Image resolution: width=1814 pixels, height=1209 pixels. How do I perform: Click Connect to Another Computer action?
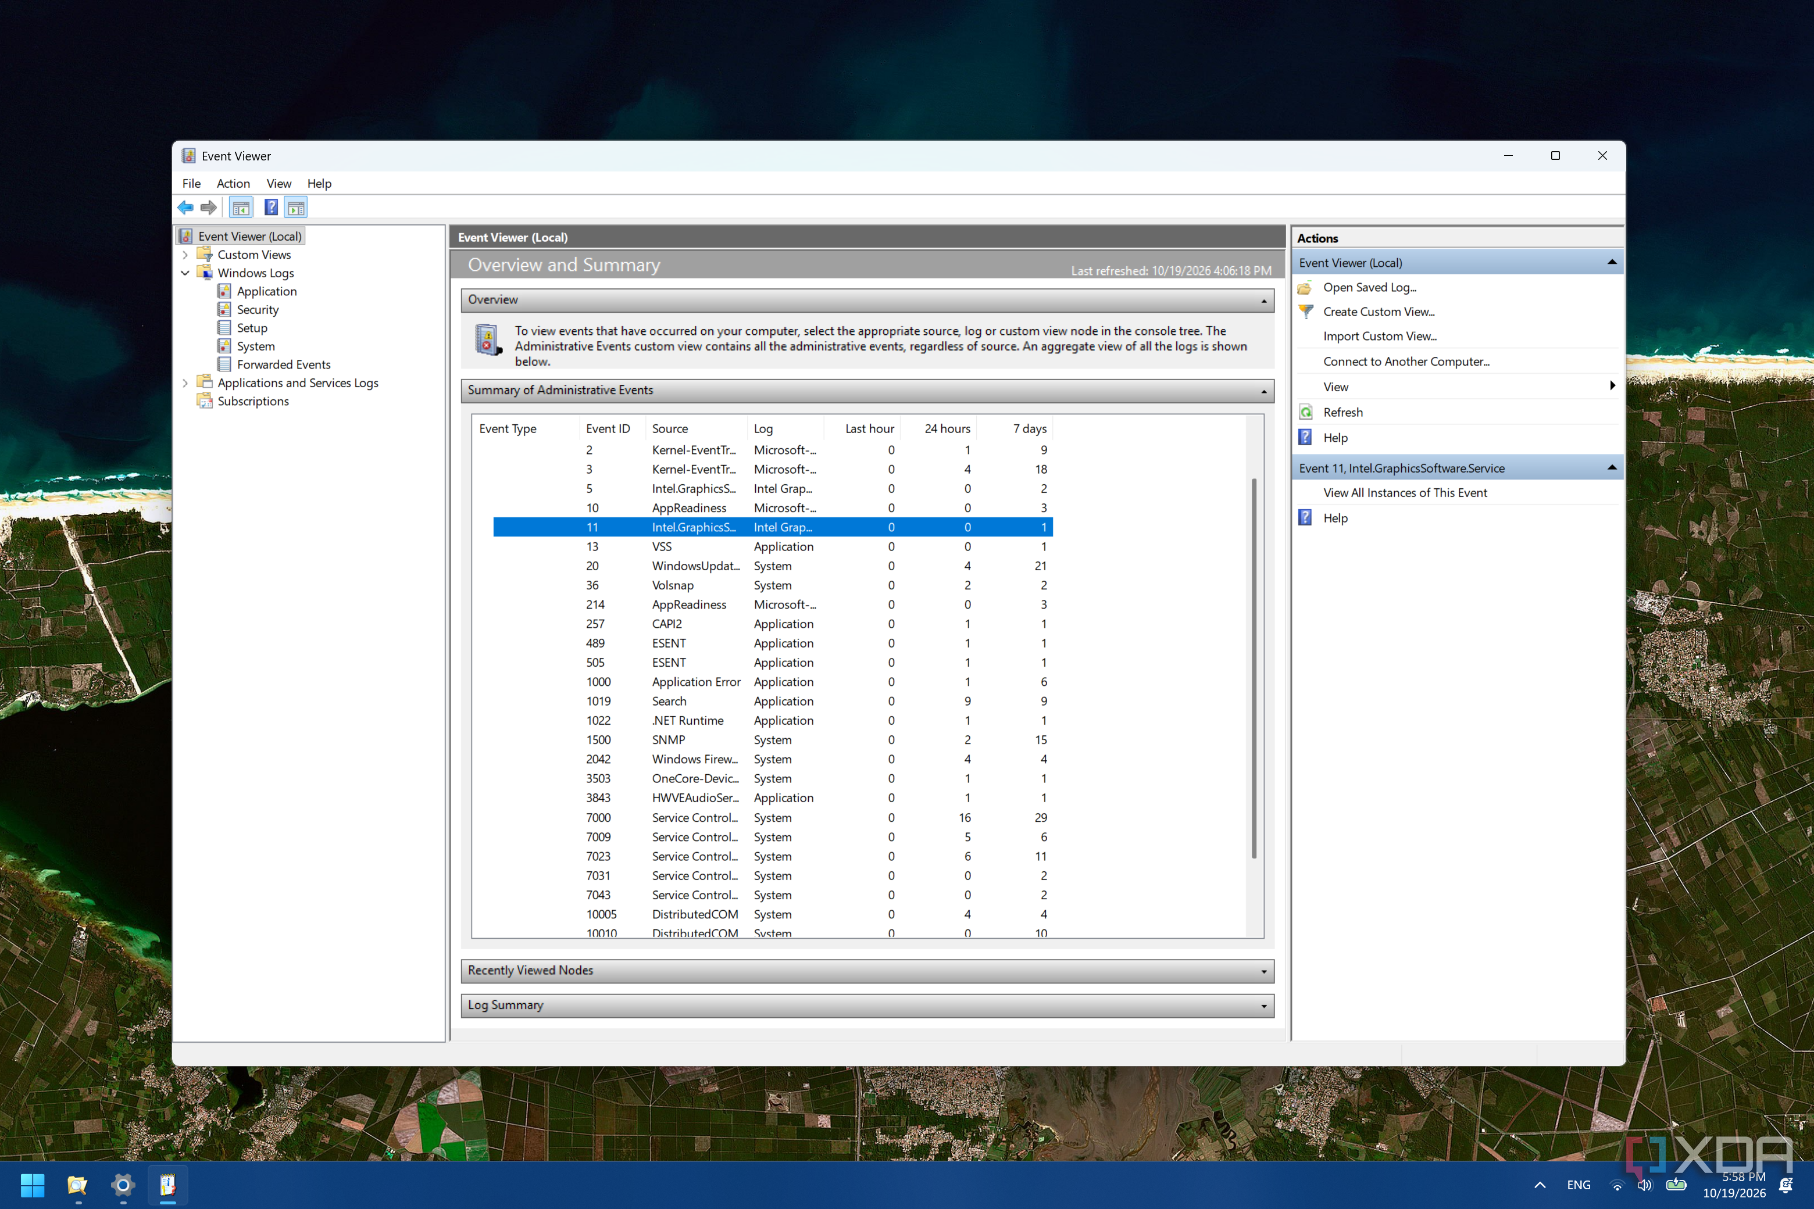(x=1406, y=362)
